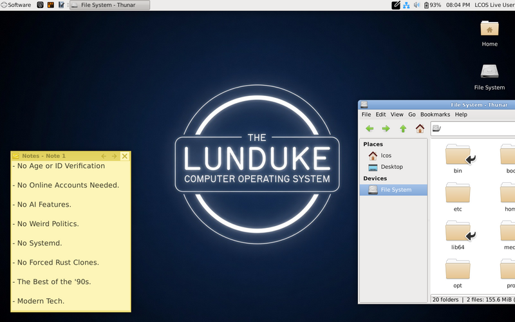Open Desktop in Places sidebar
Screen dimensions: 515x322
pyautogui.click(x=393, y=167)
